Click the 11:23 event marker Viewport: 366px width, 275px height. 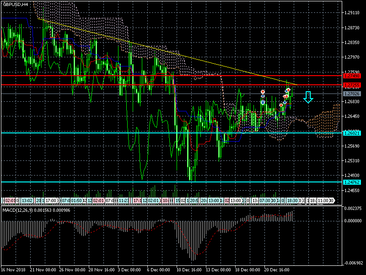[x=123, y=201]
